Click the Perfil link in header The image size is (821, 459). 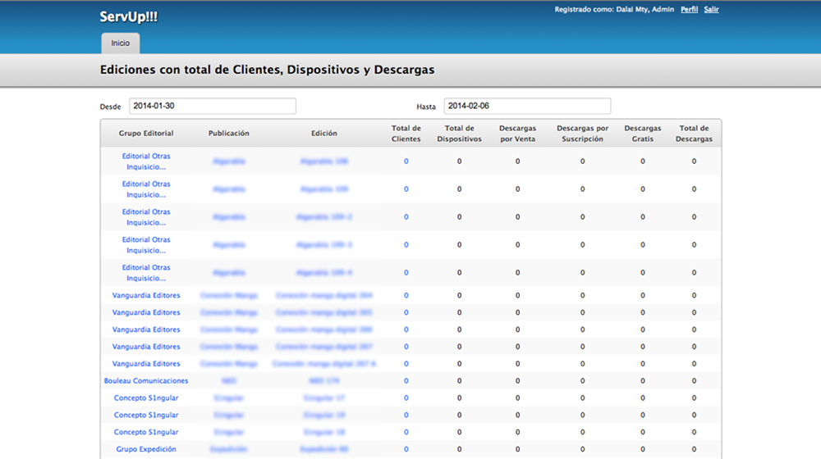tap(689, 10)
